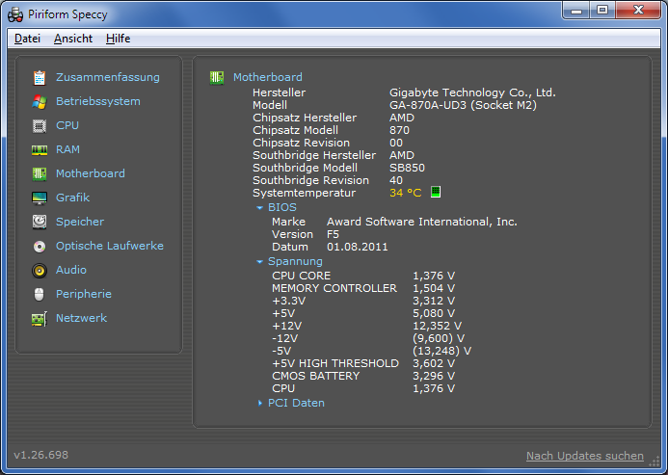Click the 34 °C temperature value
This screenshot has height=475, width=668.
[x=405, y=193]
